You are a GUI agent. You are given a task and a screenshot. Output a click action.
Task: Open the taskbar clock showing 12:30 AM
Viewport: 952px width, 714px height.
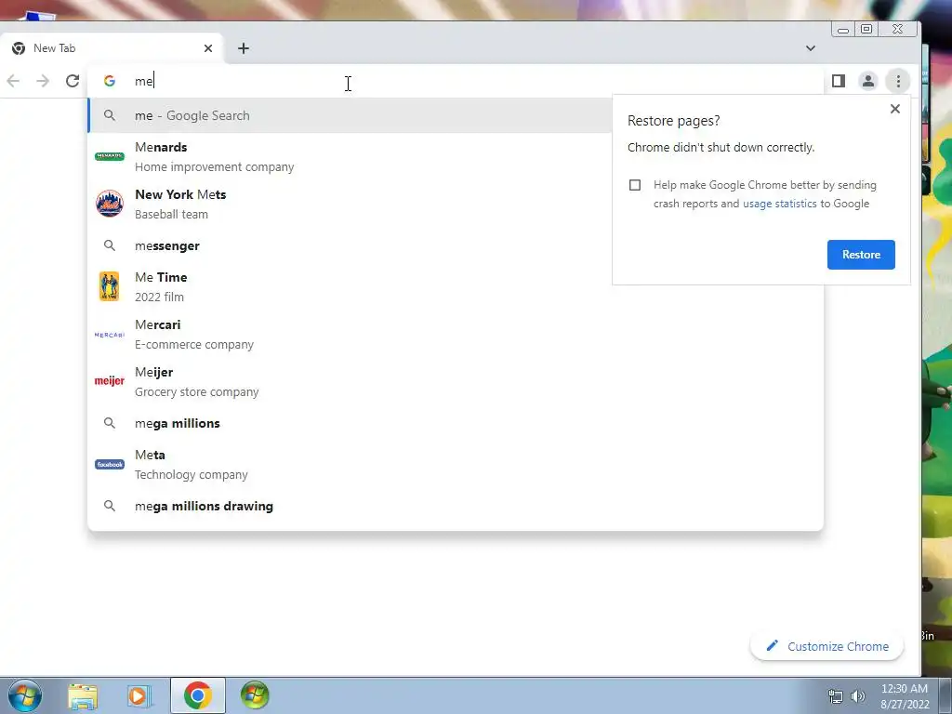point(905,696)
